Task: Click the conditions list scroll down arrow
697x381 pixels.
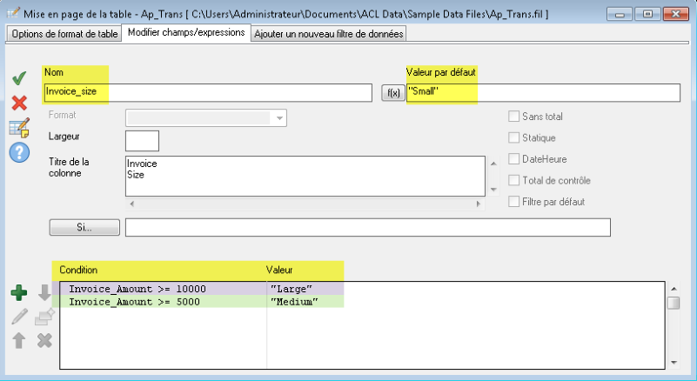Action: coord(674,361)
